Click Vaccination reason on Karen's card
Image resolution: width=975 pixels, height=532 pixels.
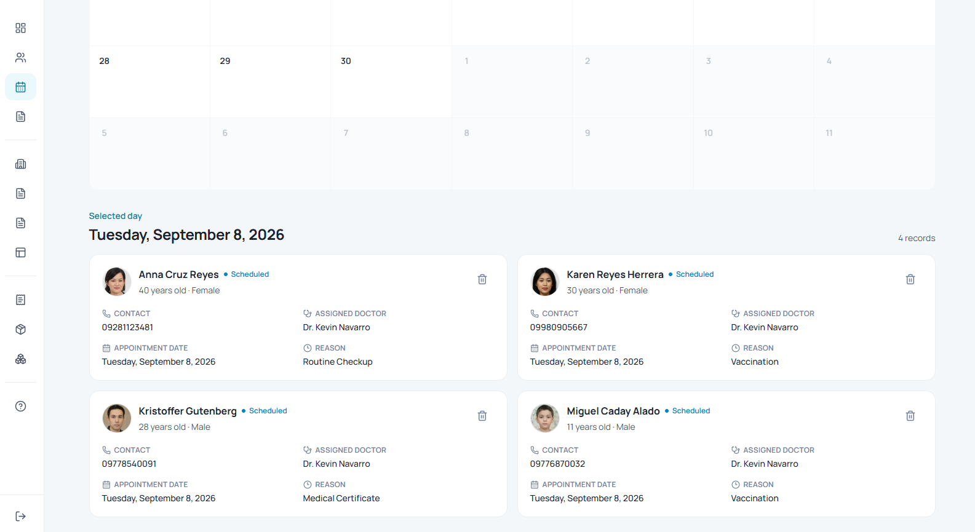755,362
